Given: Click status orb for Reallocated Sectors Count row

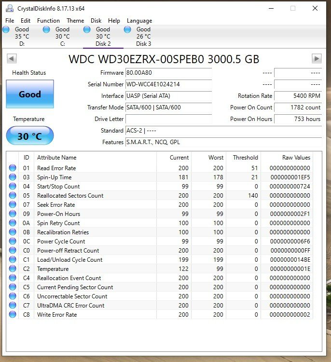Looking at the screenshot, I should click(x=13, y=195).
